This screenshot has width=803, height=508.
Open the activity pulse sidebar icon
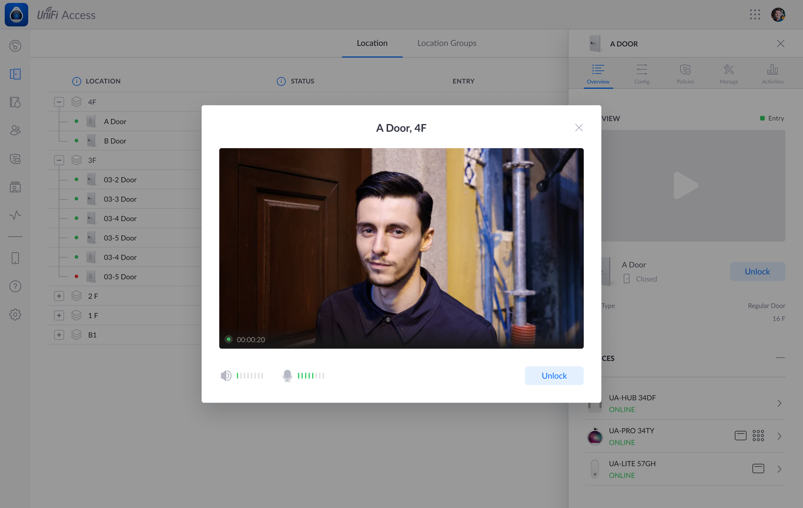(15, 215)
